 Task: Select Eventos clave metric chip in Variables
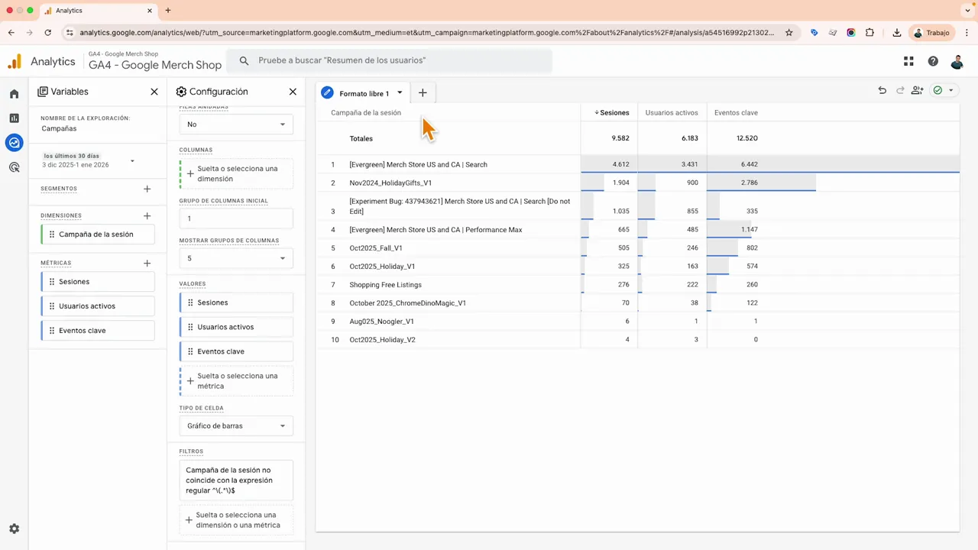[x=98, y=331]
